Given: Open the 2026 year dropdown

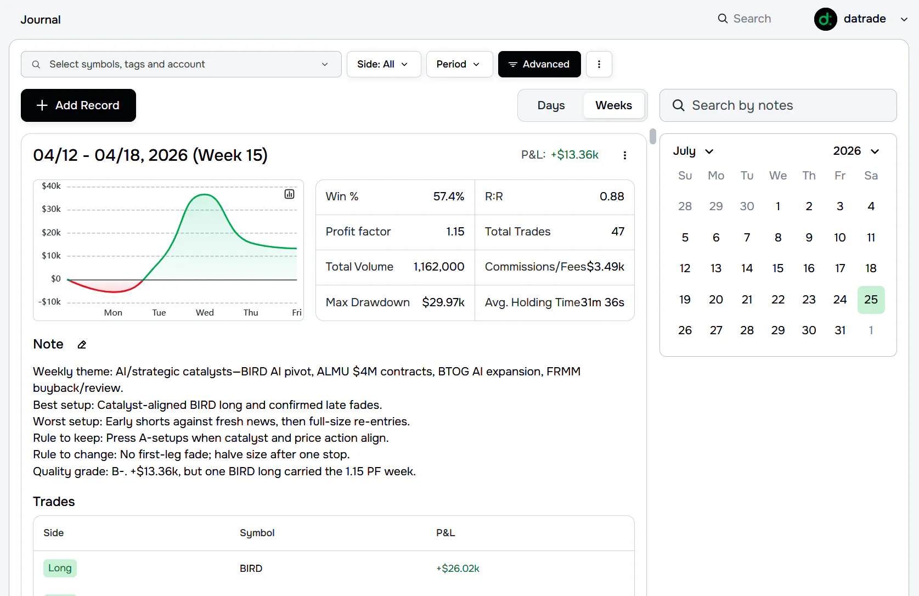Looking at the screenshot, I should [856, 151].
